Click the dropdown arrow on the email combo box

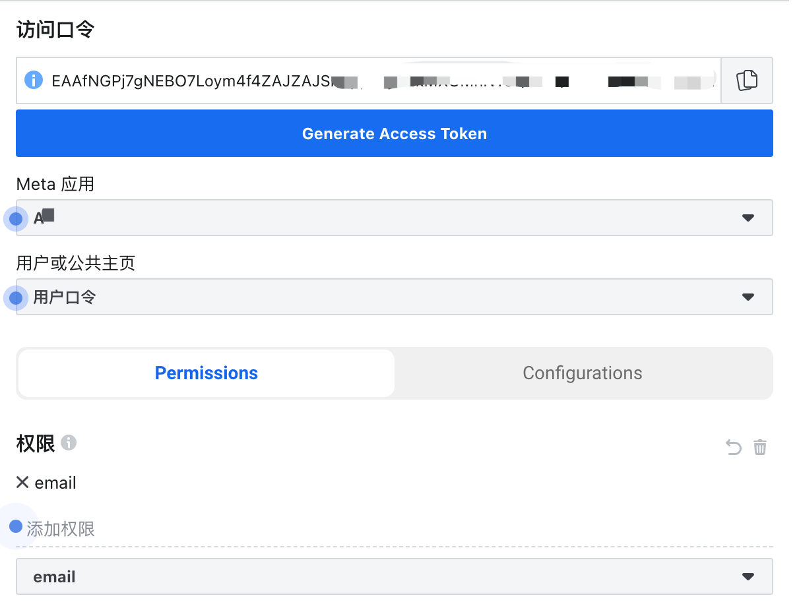pos(748,576)
